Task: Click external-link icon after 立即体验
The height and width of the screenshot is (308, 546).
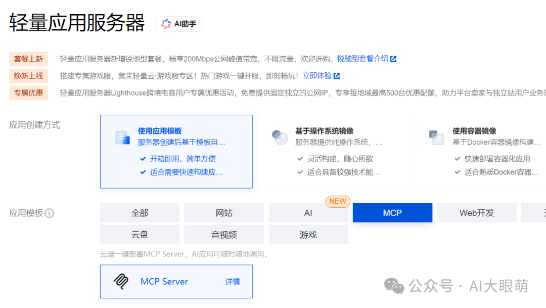Action: point(337,76)
